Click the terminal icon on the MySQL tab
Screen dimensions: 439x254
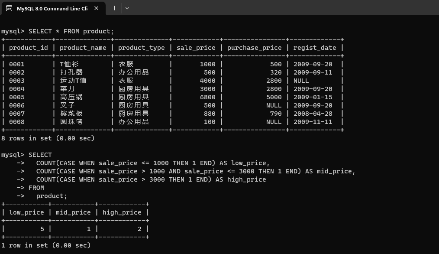click(9, 8)
